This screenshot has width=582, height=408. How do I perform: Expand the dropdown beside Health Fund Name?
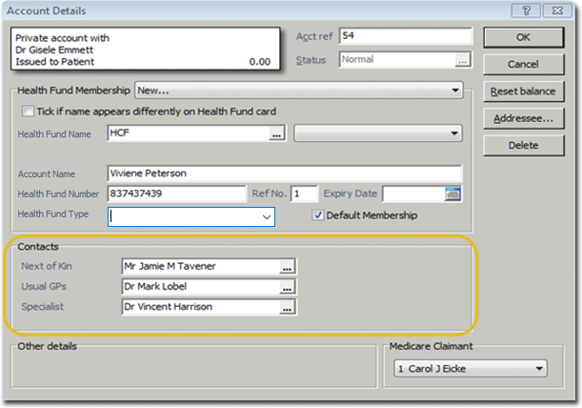tap(453, 133)
